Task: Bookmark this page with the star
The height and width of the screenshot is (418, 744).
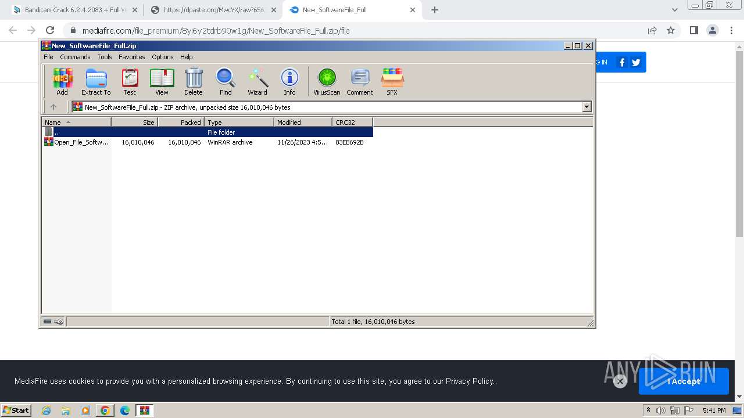Action: tap(671, 30)
